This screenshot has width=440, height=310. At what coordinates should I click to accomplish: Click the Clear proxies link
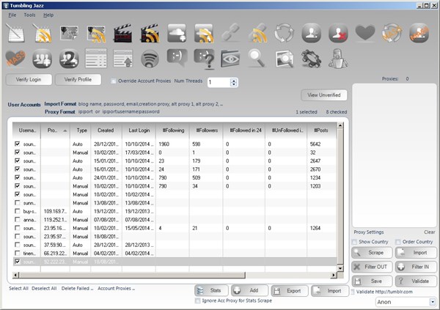pos(429,232)
